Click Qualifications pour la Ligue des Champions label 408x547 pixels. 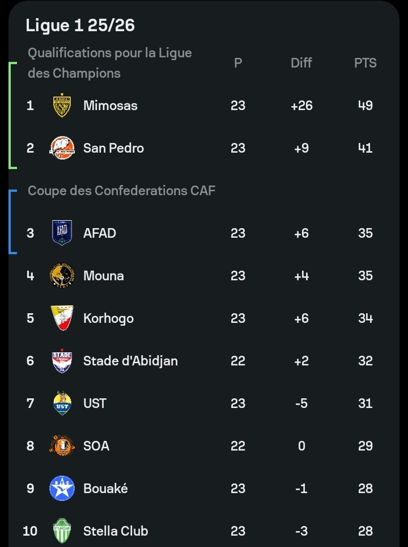[109, 63]
